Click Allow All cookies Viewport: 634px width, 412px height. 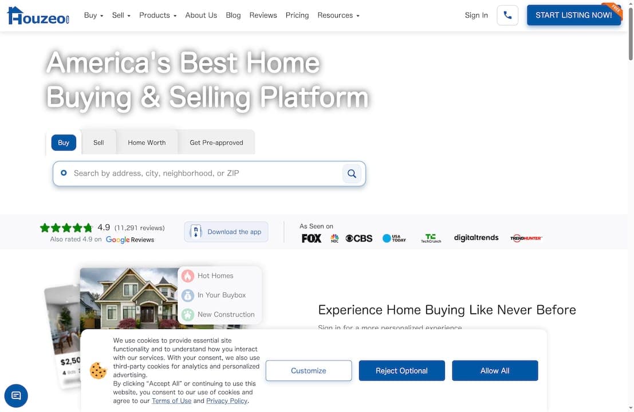coord(495,370)
